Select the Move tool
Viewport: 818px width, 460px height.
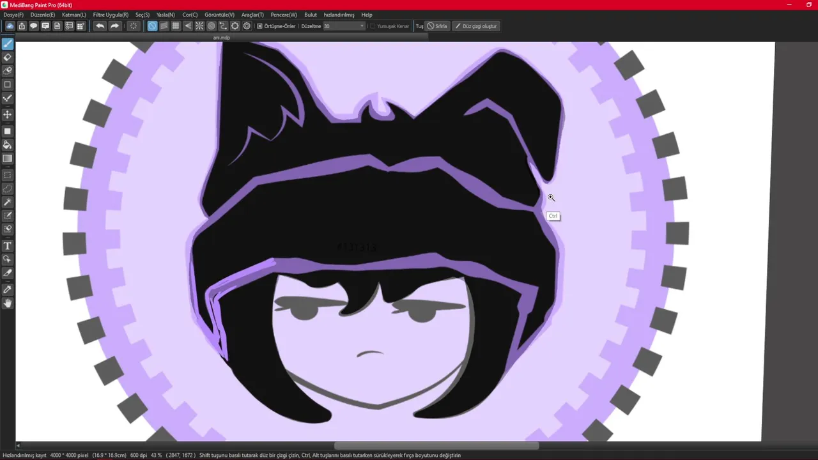pos(8,114)
